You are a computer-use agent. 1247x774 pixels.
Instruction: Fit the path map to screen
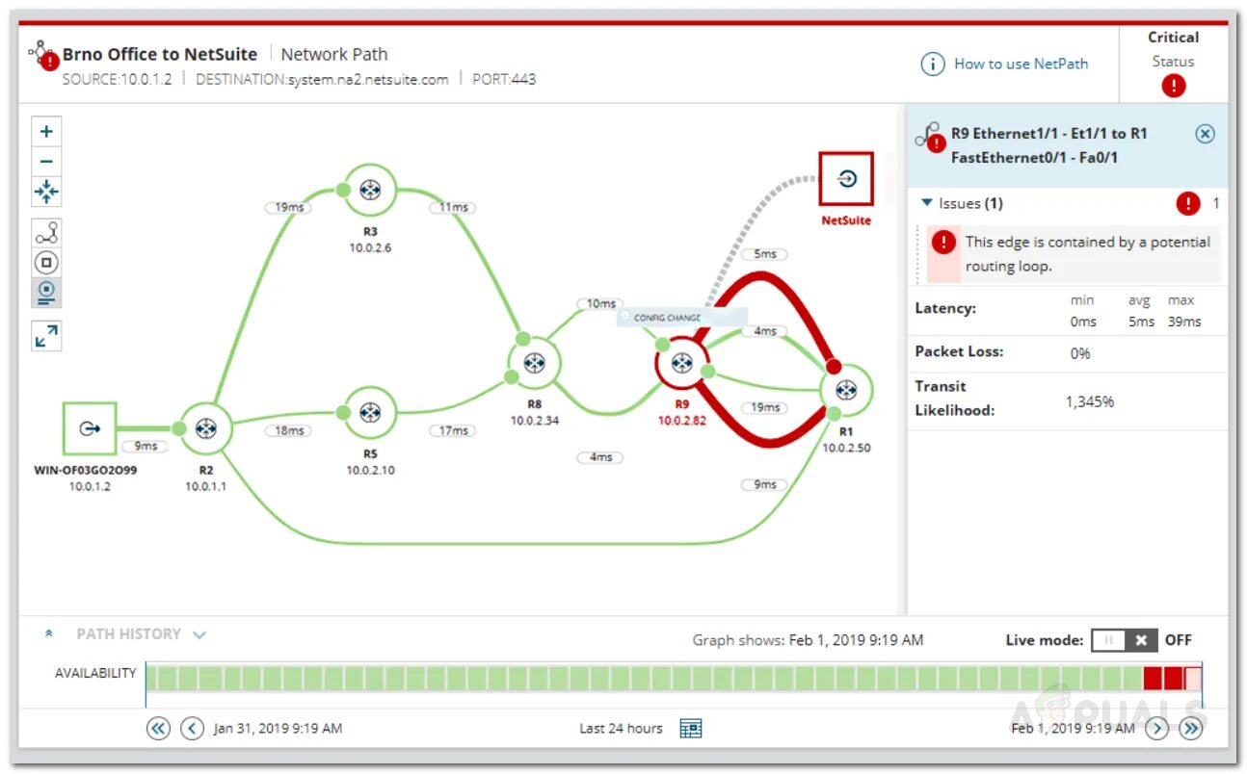pos(46,192)
